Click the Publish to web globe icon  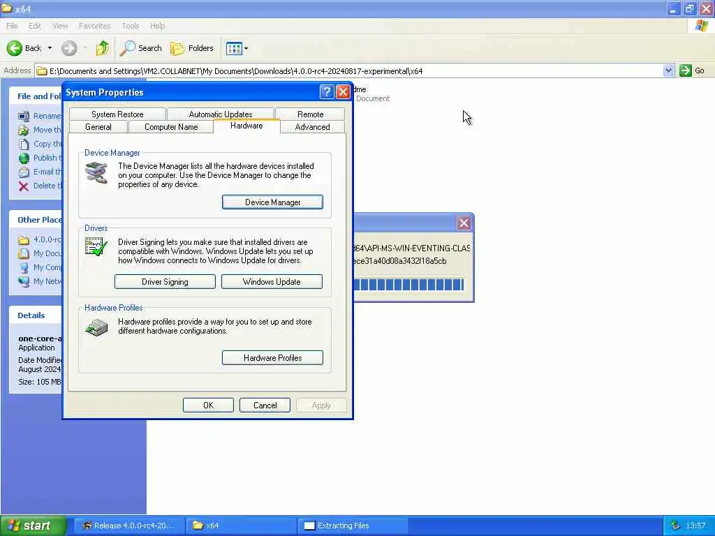tap(24, 158)
